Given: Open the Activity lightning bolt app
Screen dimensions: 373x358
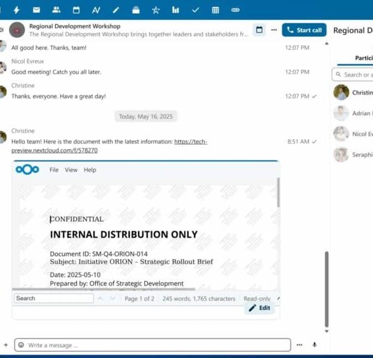Looking at the screenshot, I should coord(16,10).
